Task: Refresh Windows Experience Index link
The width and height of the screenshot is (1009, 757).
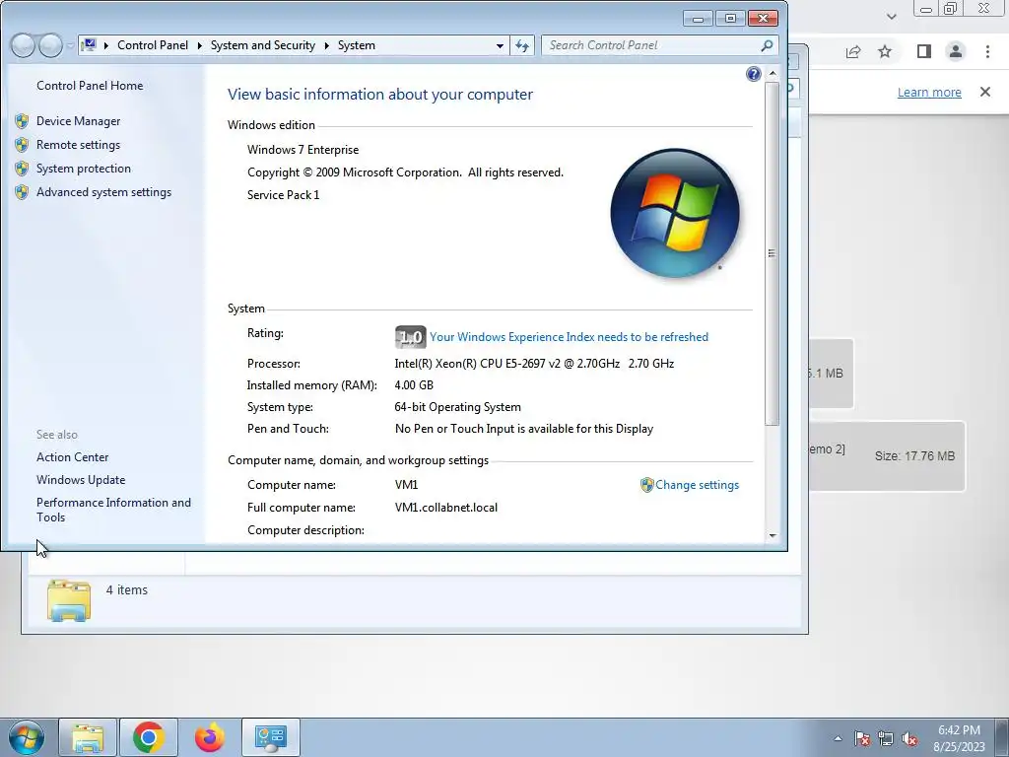Action: [x=569, y=337]
